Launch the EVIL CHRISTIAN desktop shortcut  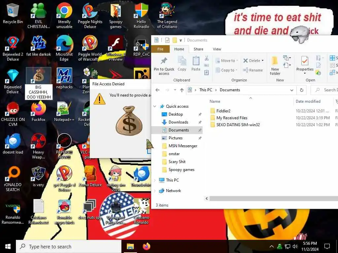pyautogui.click(x=38, y=16)
